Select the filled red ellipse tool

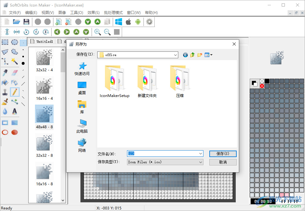pos(15,132)
